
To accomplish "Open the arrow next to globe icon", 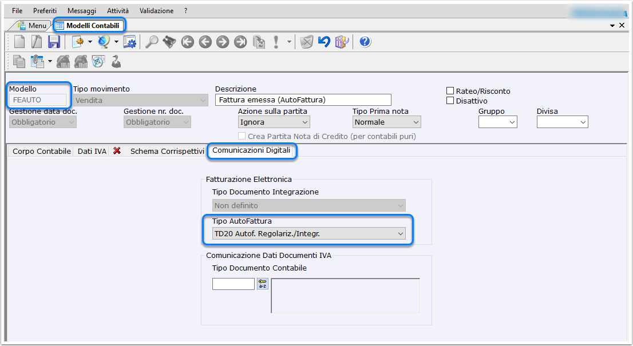I will tap(116, 42).
